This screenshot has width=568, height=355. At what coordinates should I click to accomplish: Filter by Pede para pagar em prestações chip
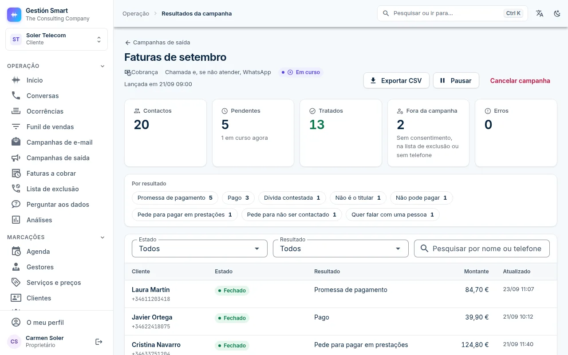pos(185,215)
